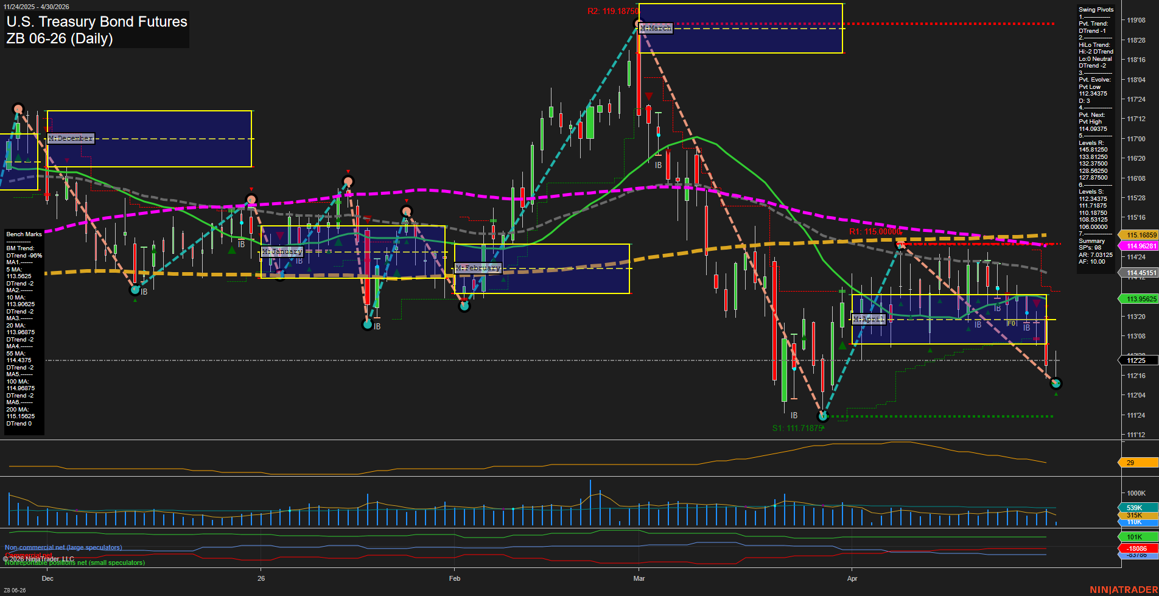Viewport: 1159px width, 596px height.
Task: Click the R2: 119.18750 resistance label
Action: pos(612,10)
